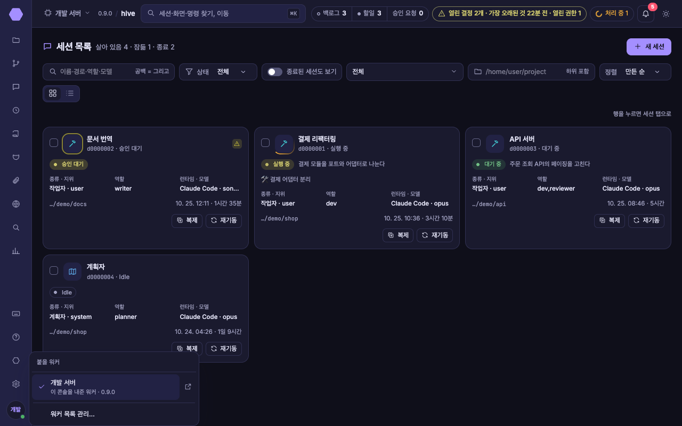Check the API 서버 session checkbox
Screen dimensions: 682x426
[x=476, y=143]
